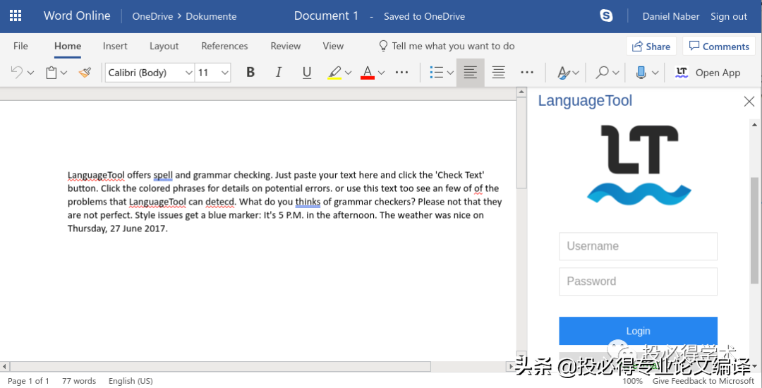The height and width of the screenshot is (388, 762).
Task: Click Page 1 of 1 status entry
Action: (29, 381)
